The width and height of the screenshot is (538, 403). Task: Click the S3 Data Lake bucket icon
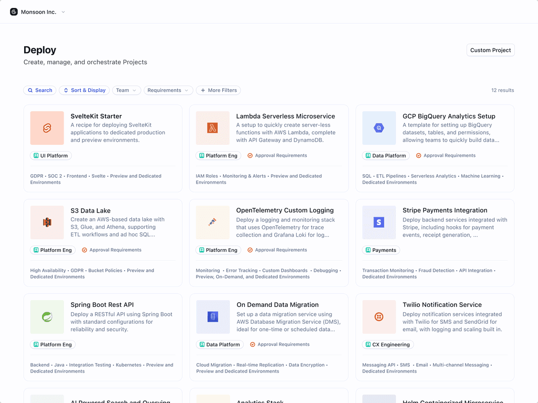coord(47,222)
